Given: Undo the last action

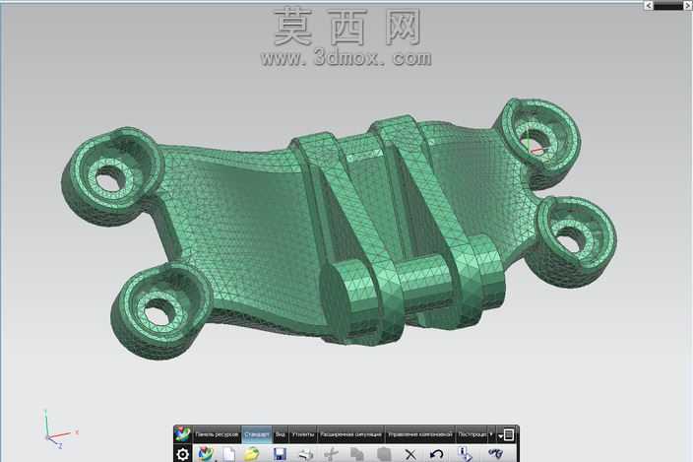Looking at the screenshot, I should coord(437,454).
